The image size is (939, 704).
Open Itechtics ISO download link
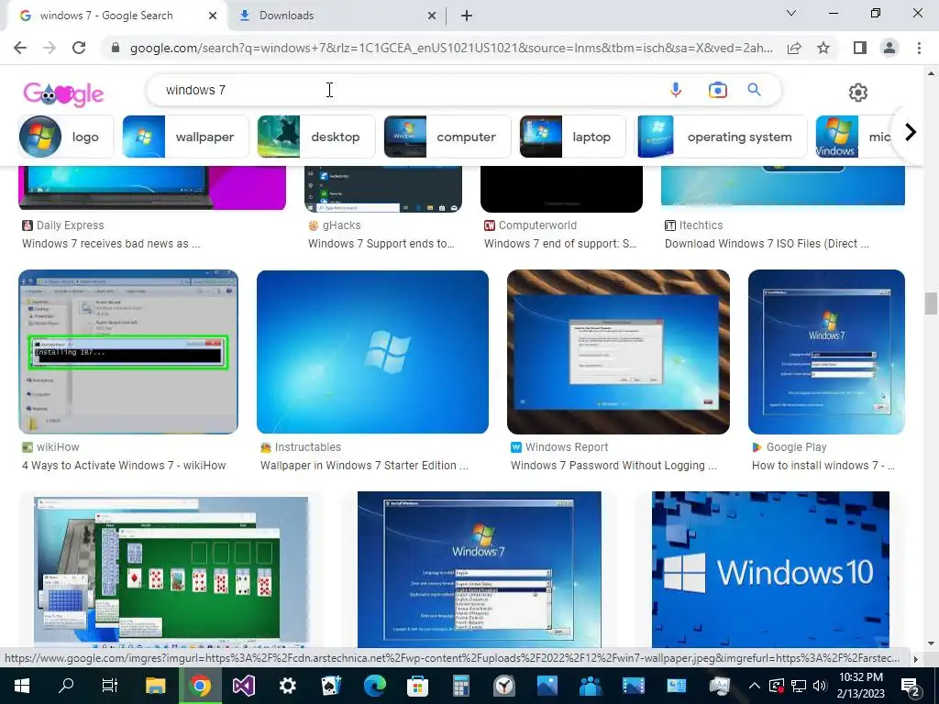[x=767, y=244]
